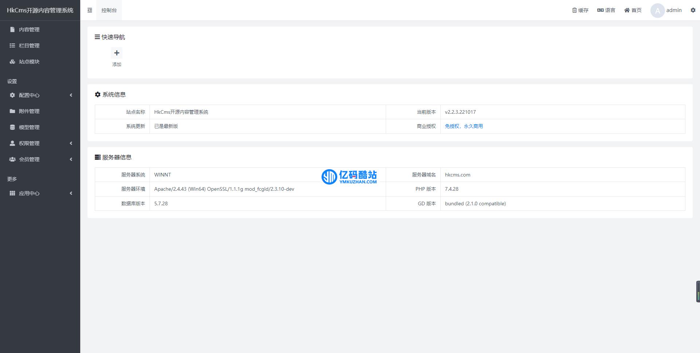Click the home icon beside 首页
The image size is (700, 353).
pos(627,10)
